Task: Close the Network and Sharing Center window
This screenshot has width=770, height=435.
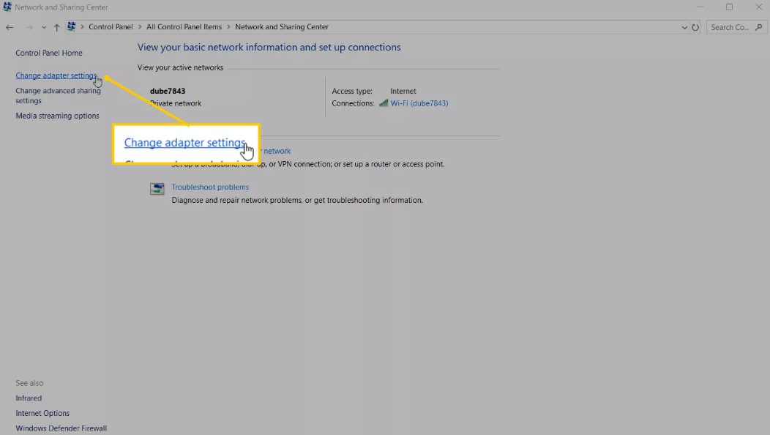Action: tap(759, 7)
